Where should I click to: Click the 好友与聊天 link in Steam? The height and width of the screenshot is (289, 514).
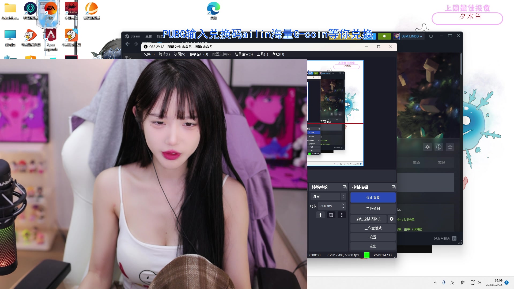(x=442, y=238)
